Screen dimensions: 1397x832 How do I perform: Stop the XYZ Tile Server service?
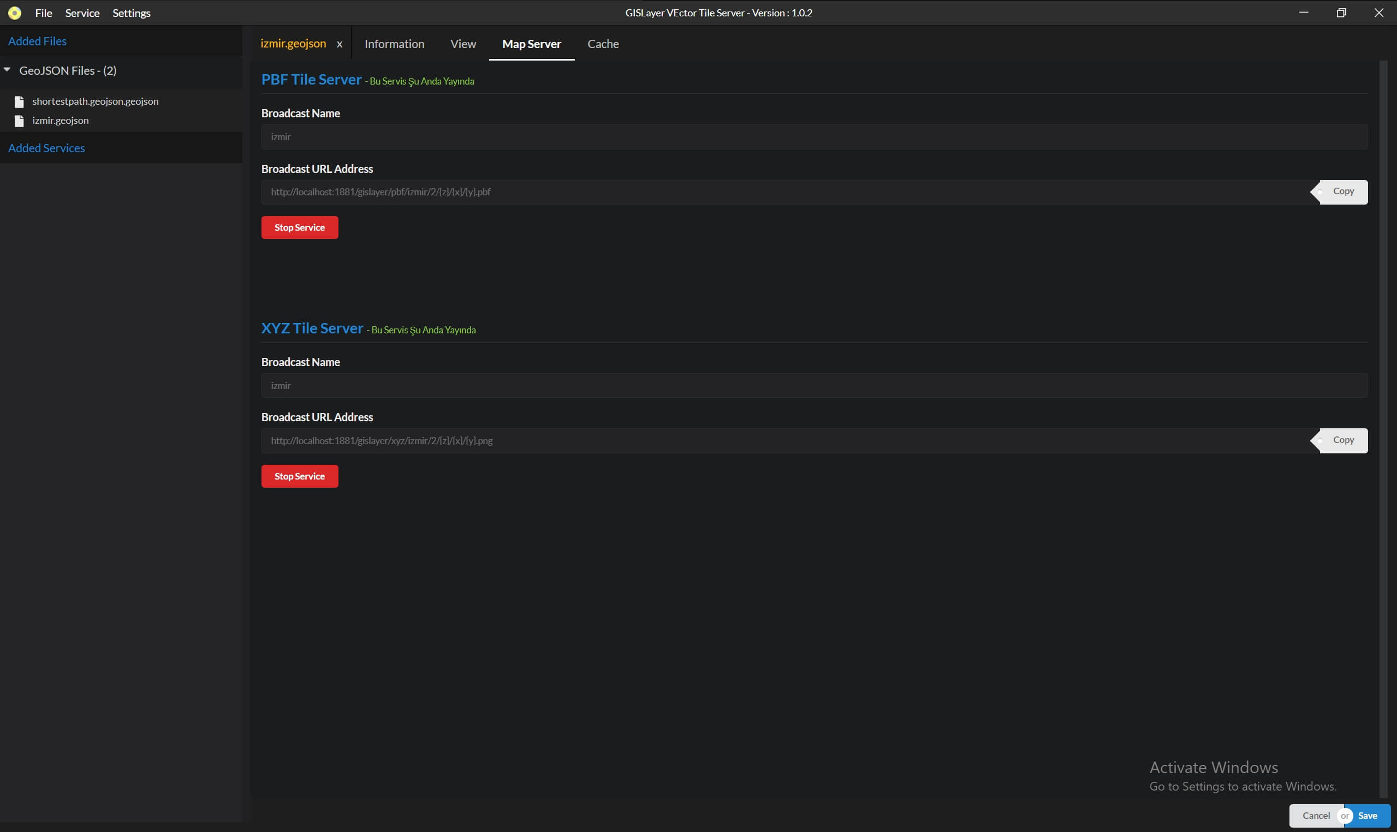pos(299,476)
